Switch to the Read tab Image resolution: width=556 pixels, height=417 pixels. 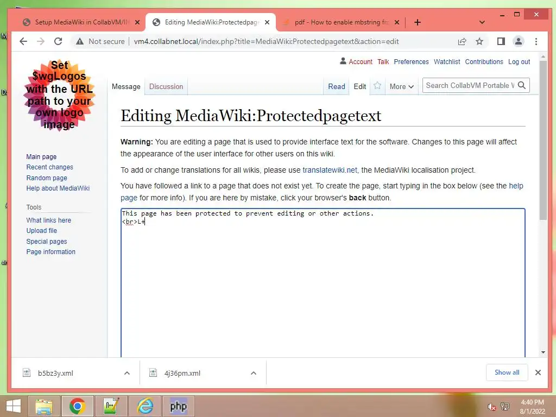coord(336,86)
